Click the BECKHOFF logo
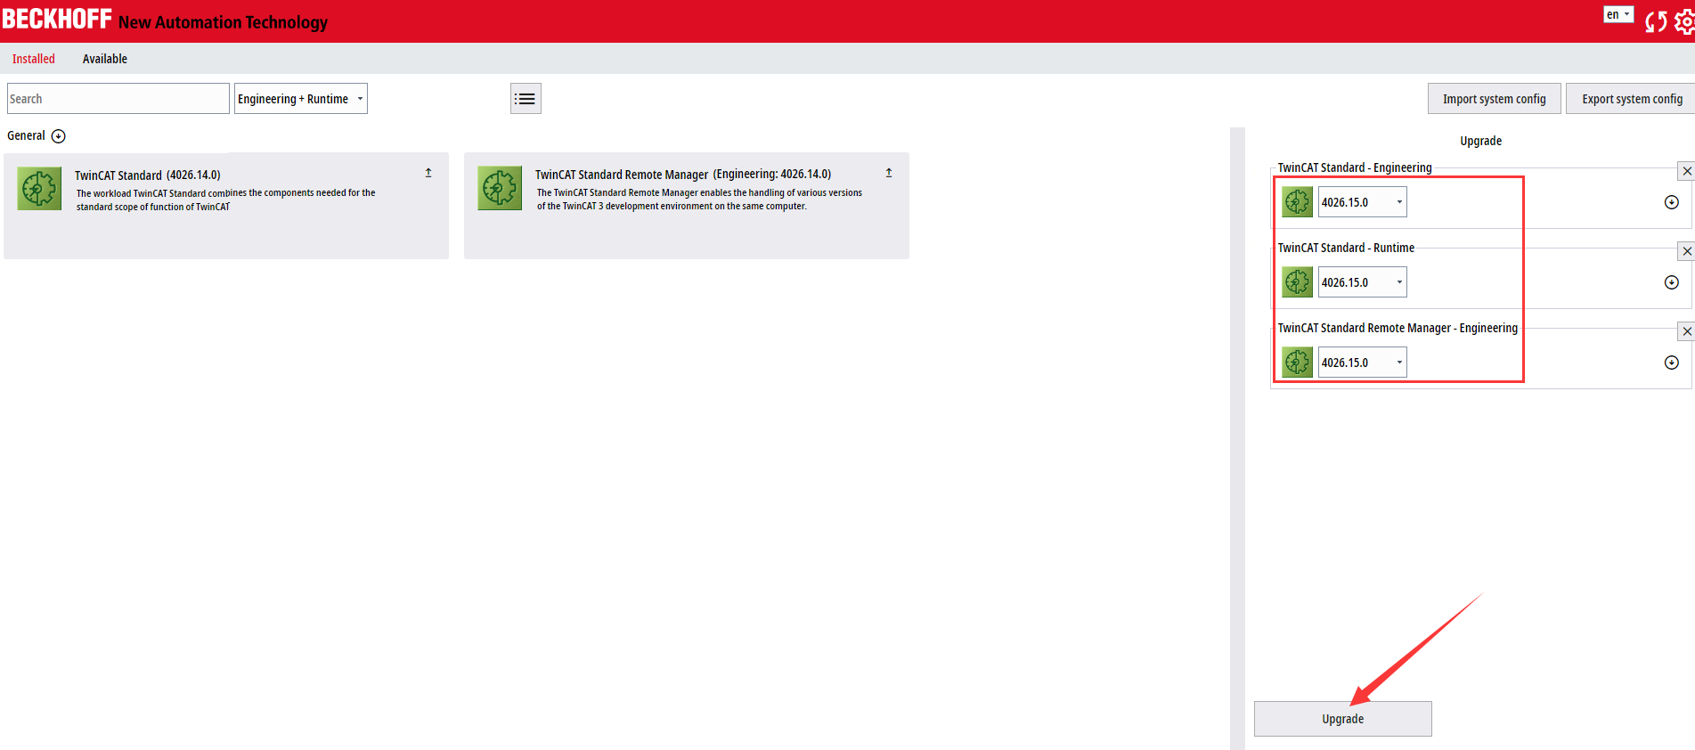Image resolution: width=1695 pixels, height=750 pixels. pos(57,20)
